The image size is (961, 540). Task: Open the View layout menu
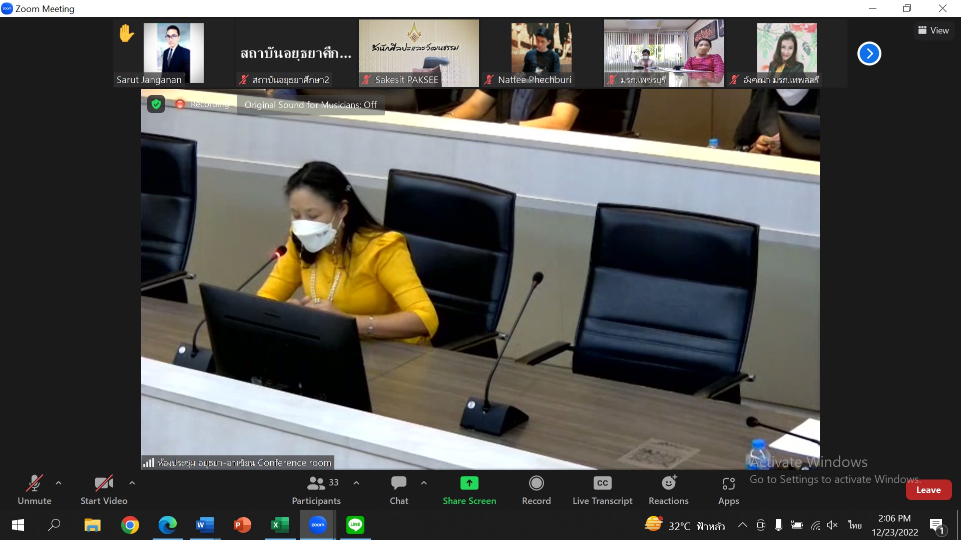(933, 30)
